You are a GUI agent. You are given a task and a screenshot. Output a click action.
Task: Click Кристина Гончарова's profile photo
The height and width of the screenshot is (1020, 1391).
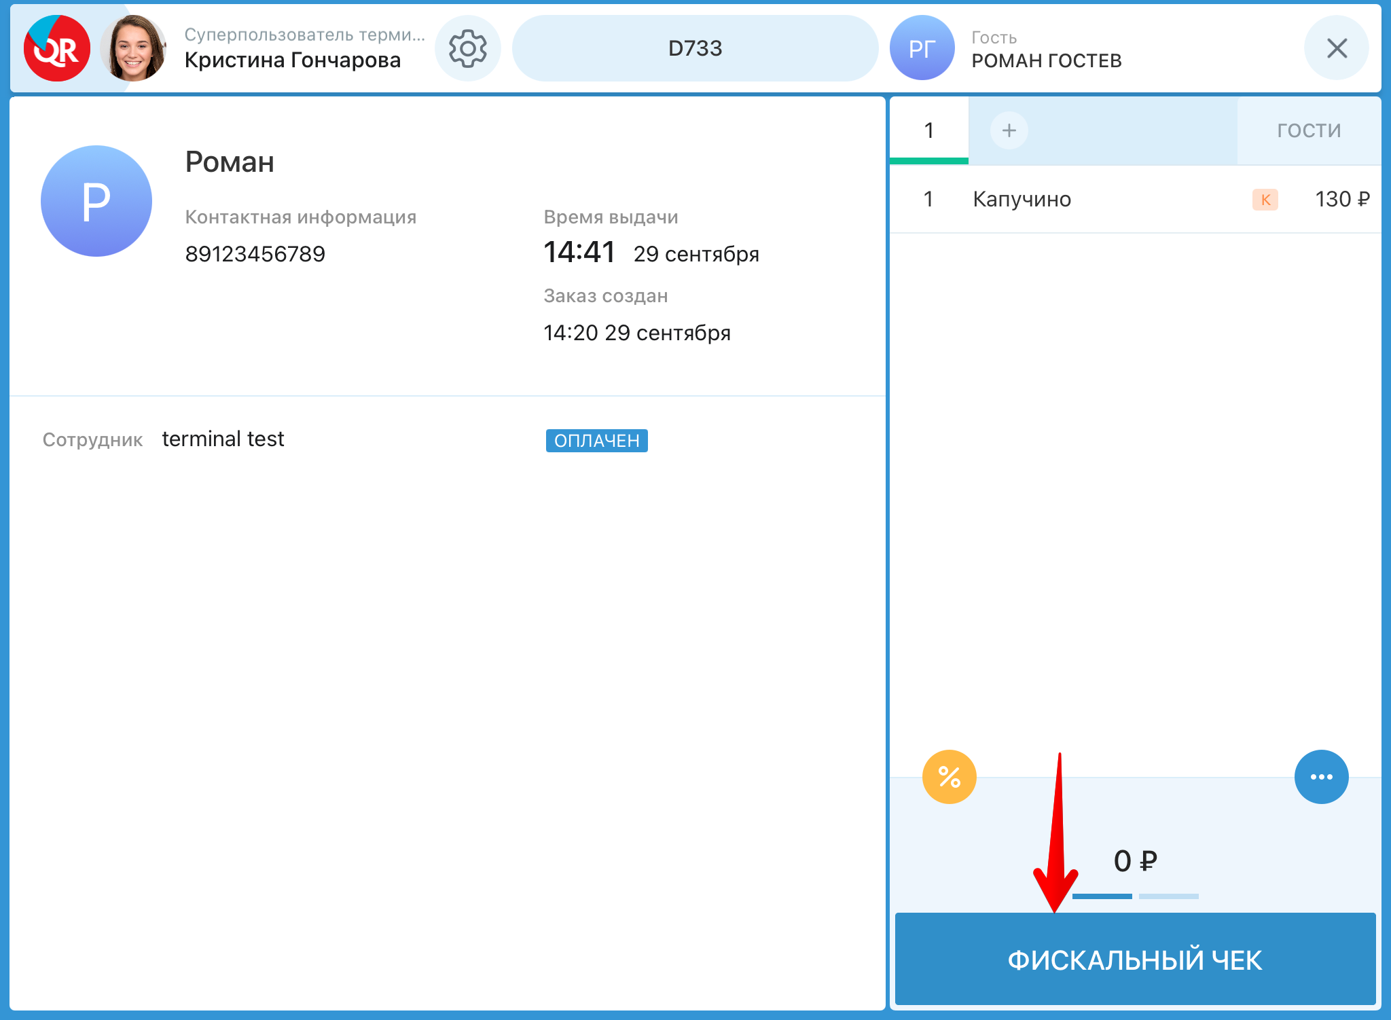pyautogui.click(x=134, y=49)
